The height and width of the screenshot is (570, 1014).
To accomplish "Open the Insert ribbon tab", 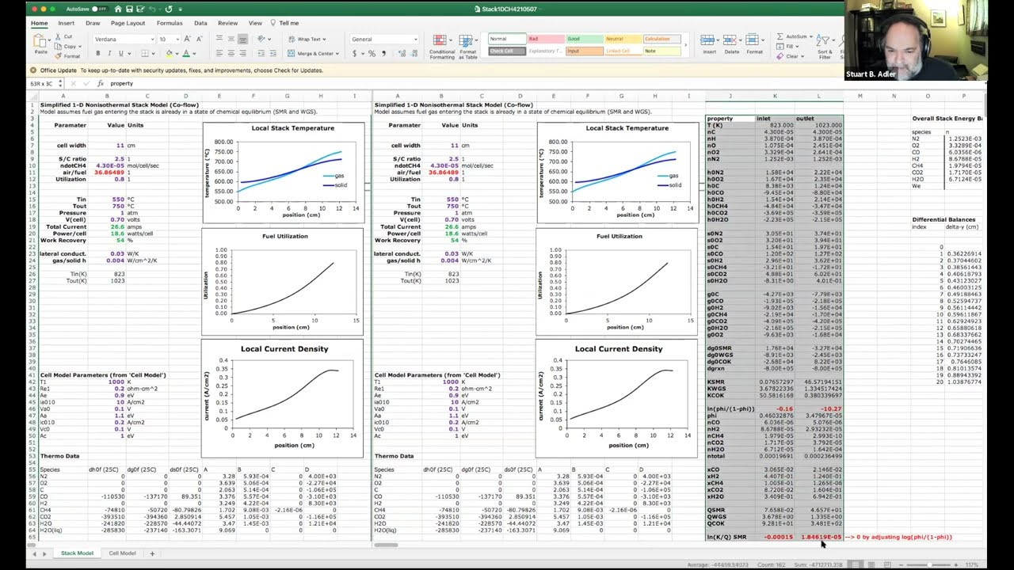I will [x=66, y=23].
